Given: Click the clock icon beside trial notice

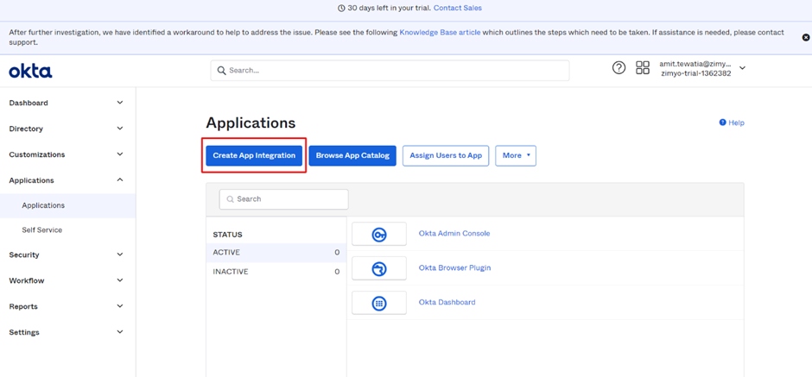Looking at the screenshot, I should click(340, 9).
